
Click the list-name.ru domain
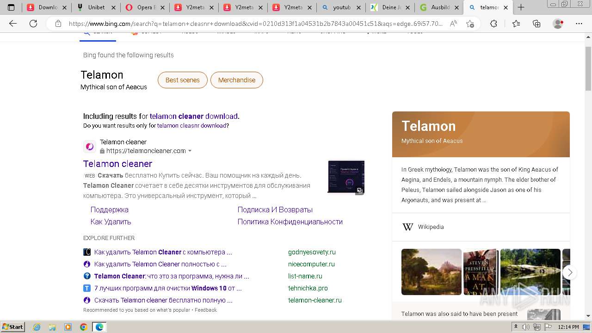305,276
